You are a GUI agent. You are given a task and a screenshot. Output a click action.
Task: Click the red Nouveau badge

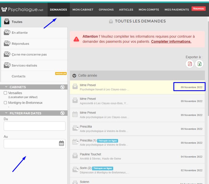coord(199,9)
